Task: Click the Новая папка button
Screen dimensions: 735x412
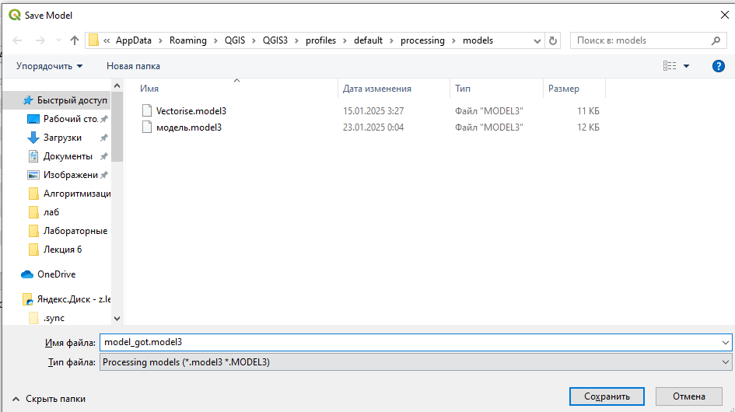Action: click(x=133, y=66)
